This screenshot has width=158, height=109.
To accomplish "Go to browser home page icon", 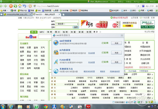I will 20,6.
